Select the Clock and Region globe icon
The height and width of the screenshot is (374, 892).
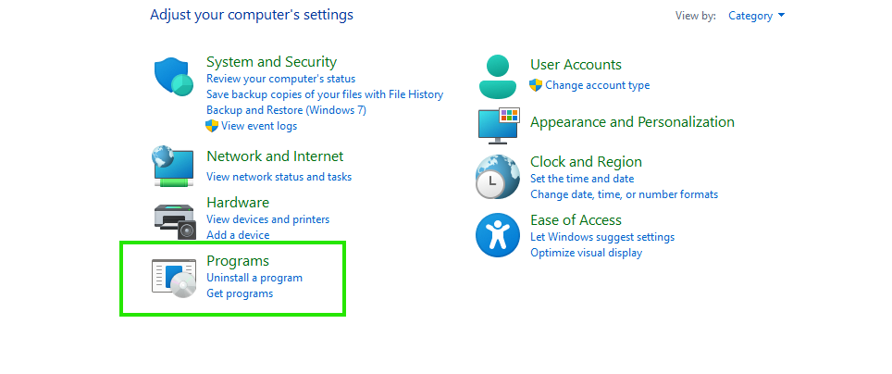[498, 177]
